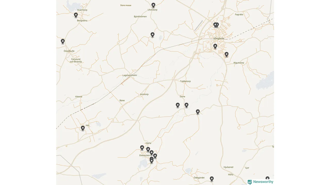Viewport: 330px width, 185px height.
Task: Open the leftmost house marker under Horla
Action: click(x=142, y=147)
